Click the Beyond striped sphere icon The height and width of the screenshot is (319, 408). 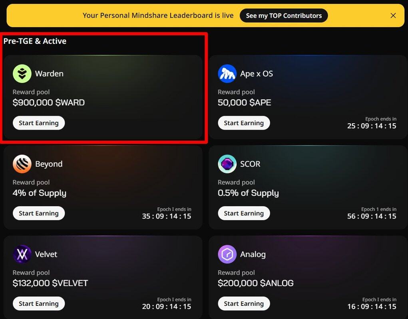22,164
